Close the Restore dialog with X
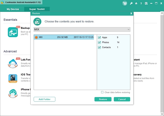The image size is (164, 116). click(x=131, y=13)
